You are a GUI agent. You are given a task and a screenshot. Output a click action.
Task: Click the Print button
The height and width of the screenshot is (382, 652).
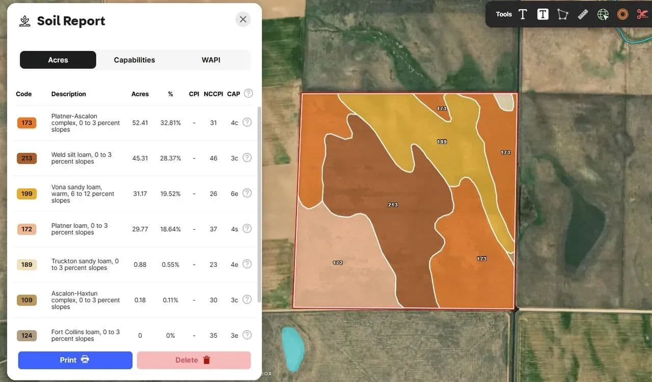tap(75, 360)
